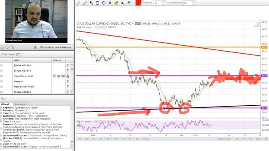Select the 5d time range button

87,139
